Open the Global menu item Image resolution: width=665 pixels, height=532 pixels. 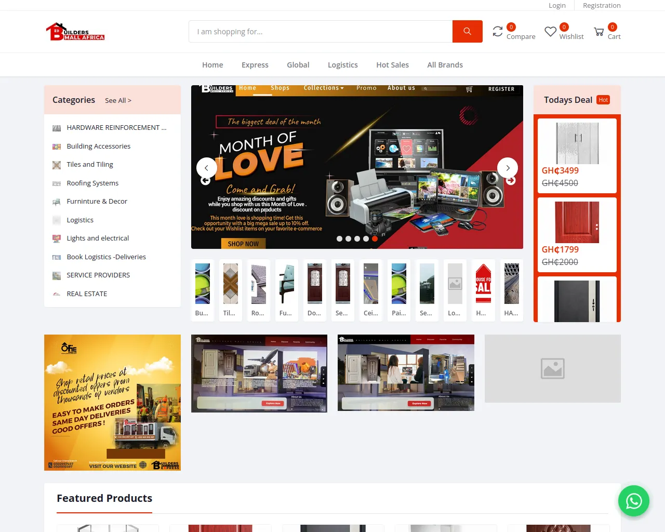coord(298,65)
